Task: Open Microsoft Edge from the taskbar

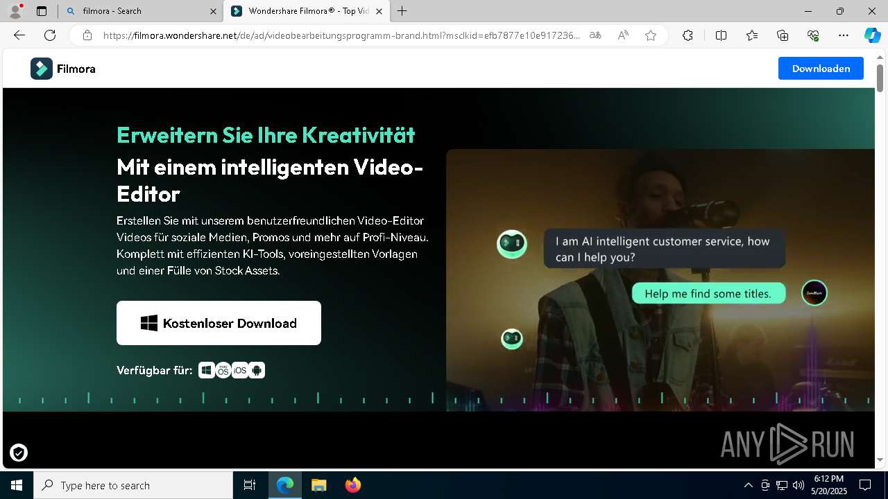Action: pyautogui.click(x=285, y=485)
